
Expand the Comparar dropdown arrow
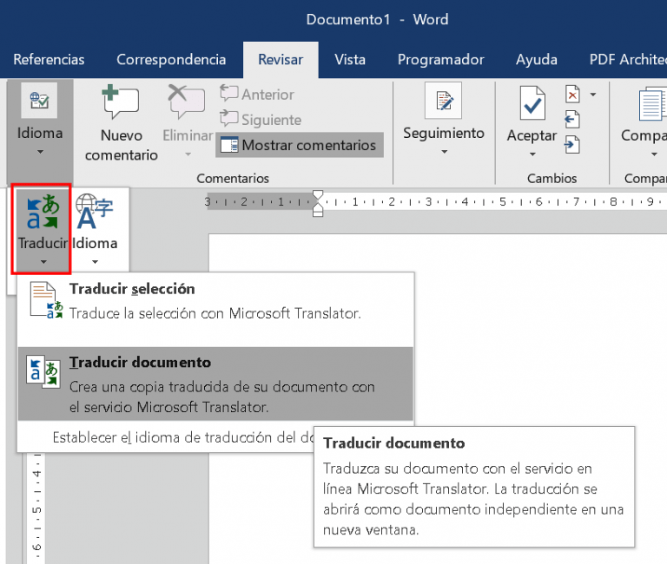pos(654,154)
